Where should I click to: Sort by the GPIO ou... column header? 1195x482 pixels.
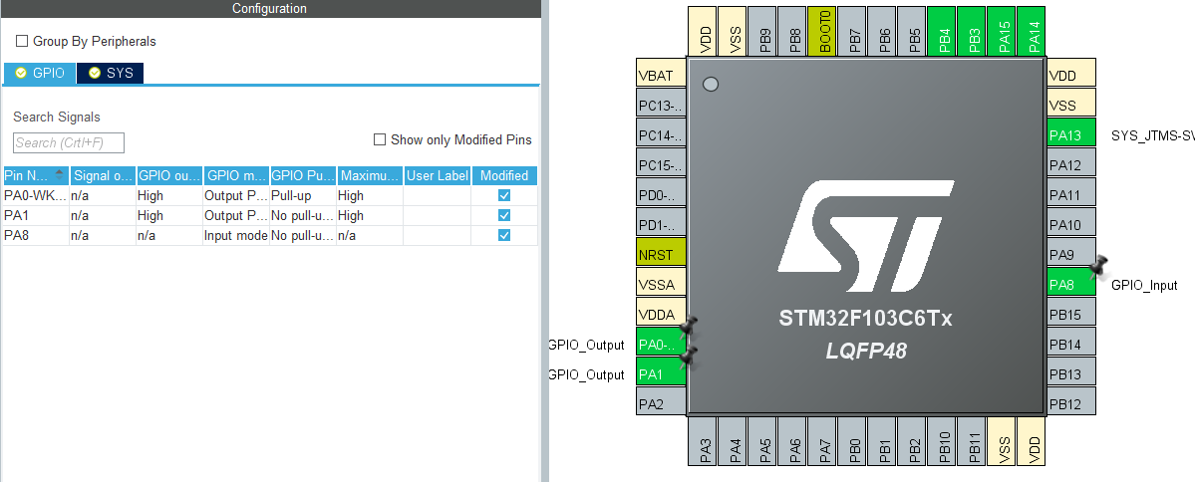pos(169,175)
